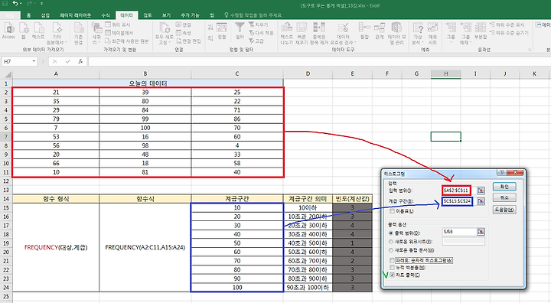Click the Histogram dialog help question mark
This screenshot has width=551, height=303.
pyautogui.click(x=502, y=172)
